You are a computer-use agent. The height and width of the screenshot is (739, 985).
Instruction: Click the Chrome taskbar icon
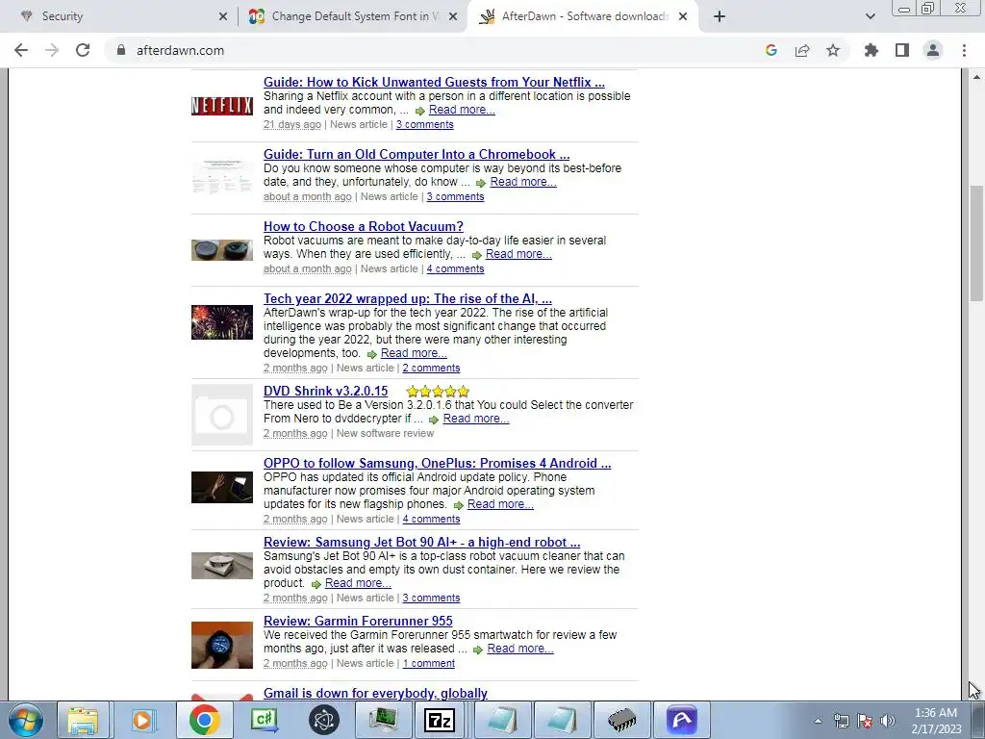[204, 720]
